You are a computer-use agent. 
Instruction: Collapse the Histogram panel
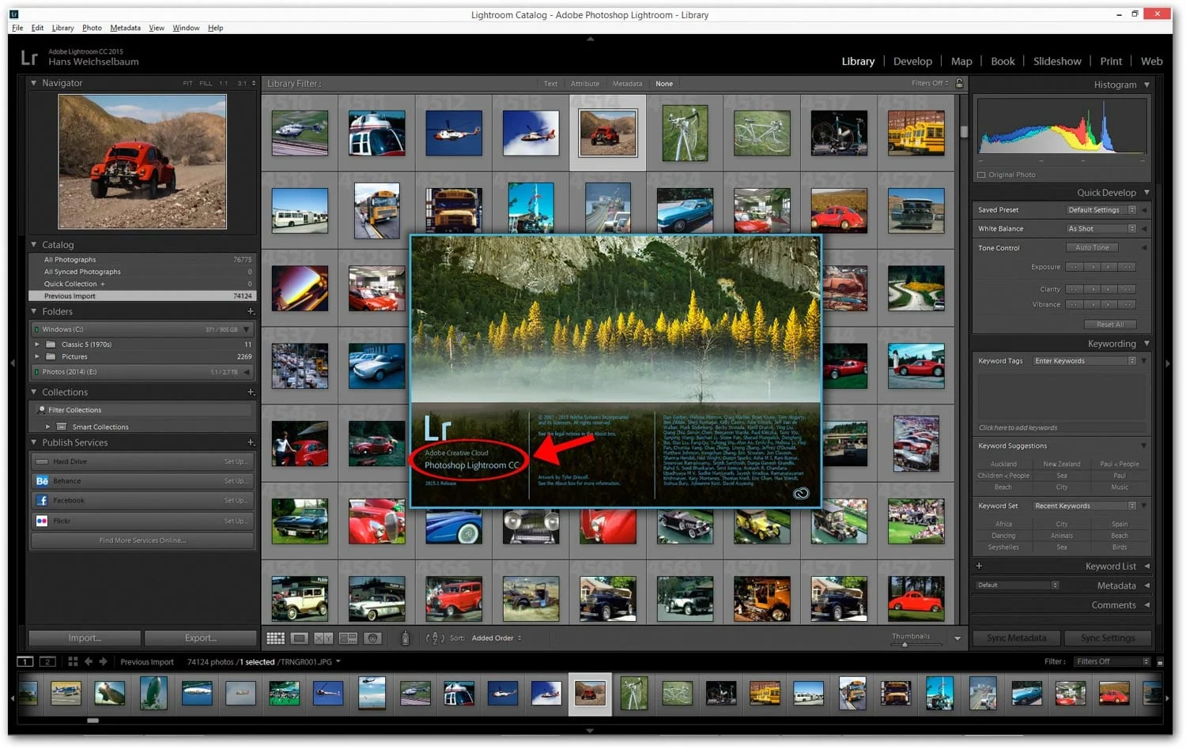1146,85
